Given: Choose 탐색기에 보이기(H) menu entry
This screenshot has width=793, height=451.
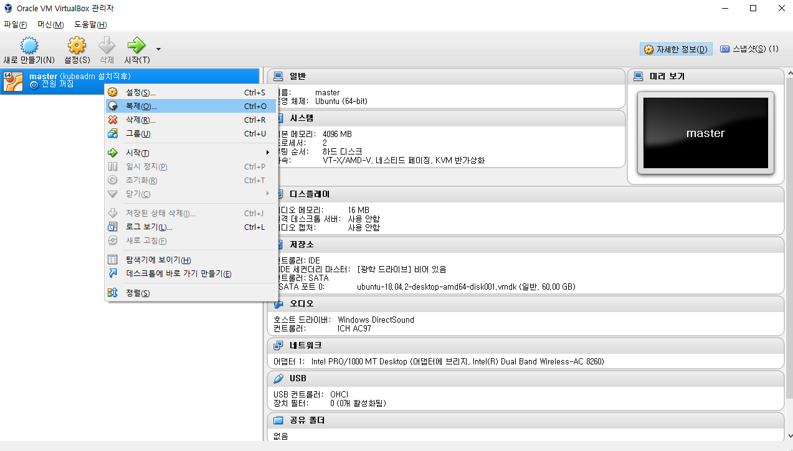Looking at the screenshot, I should coord(191,260).
